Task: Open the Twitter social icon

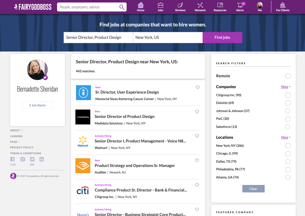Action: point(32,159)
